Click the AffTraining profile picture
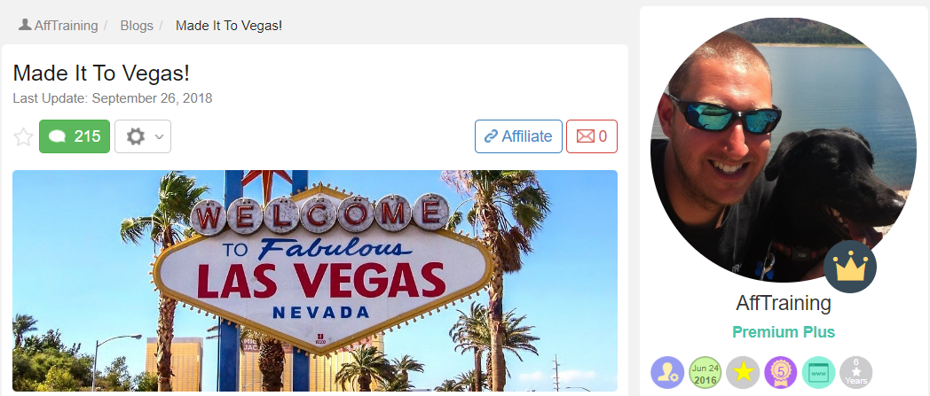The height and width of the screenshot is (396, 930). [x=784, y=150]
